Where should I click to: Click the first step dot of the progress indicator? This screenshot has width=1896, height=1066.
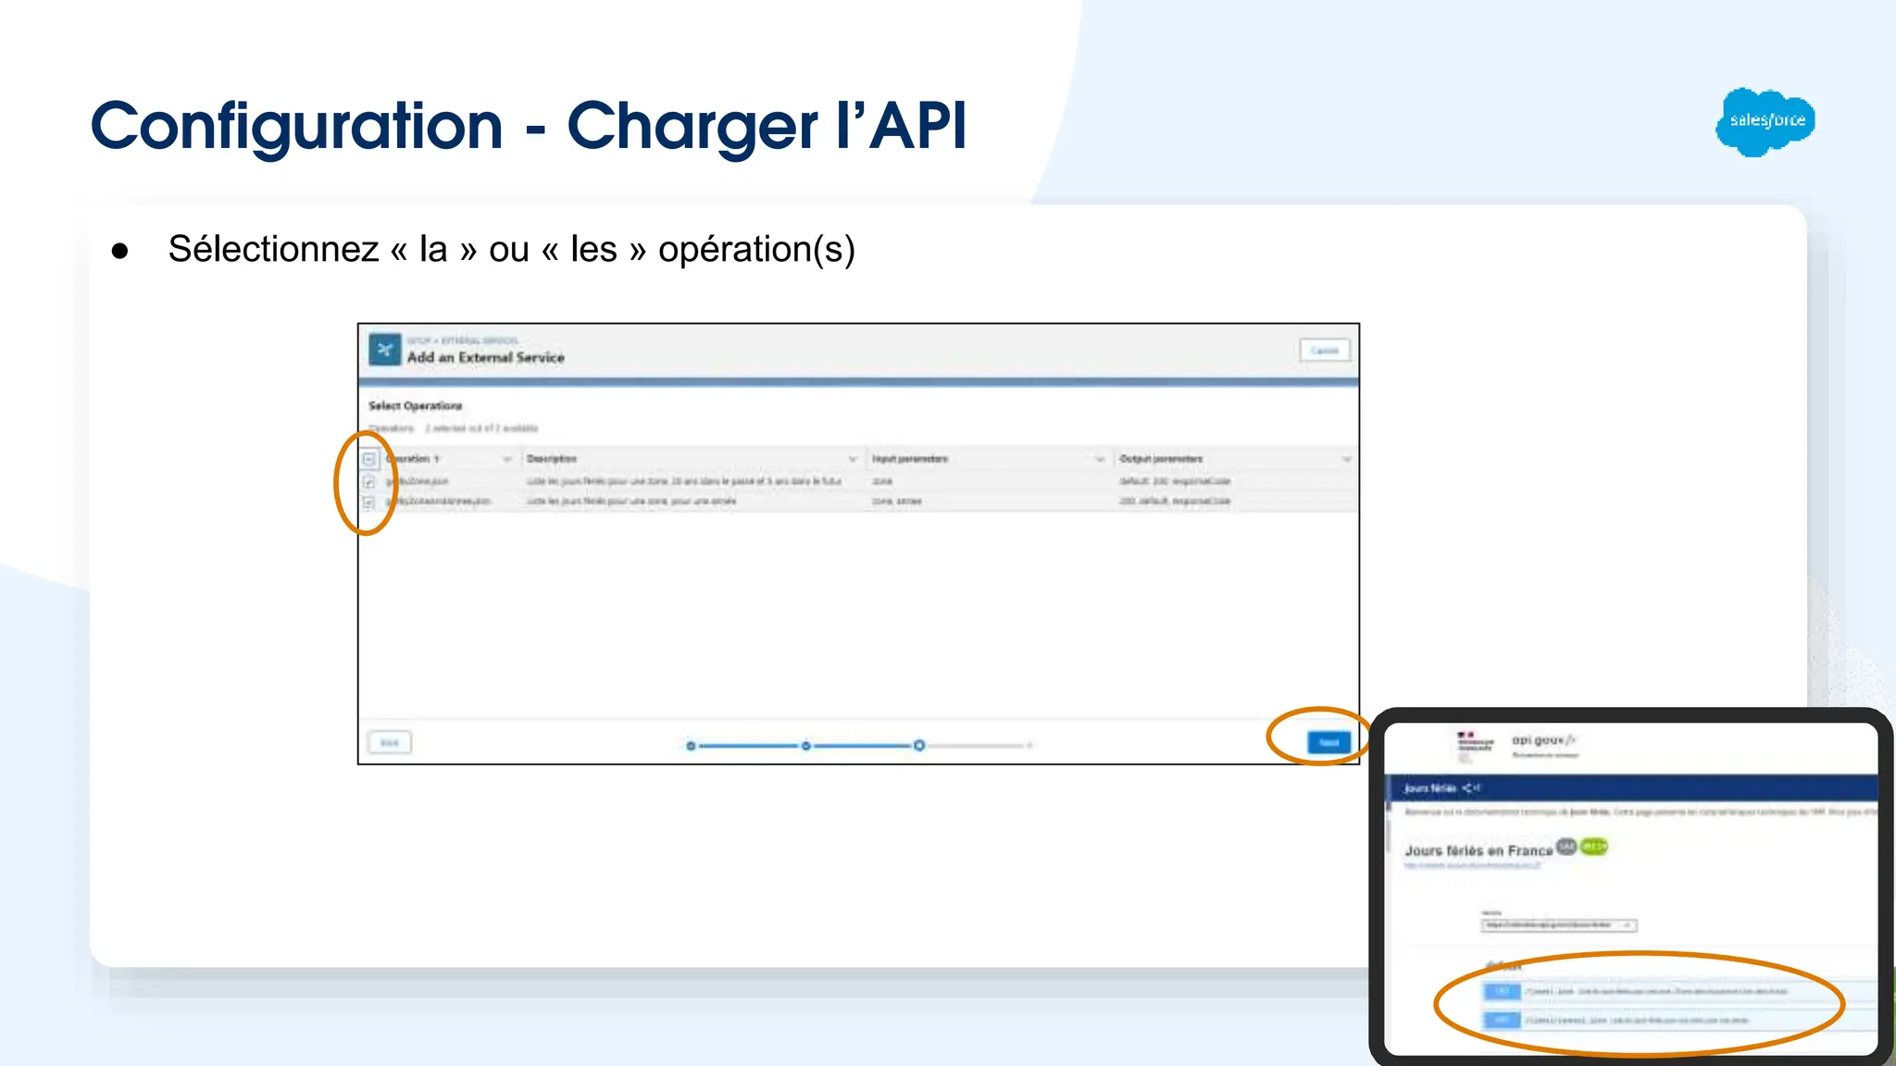(691, 746)
